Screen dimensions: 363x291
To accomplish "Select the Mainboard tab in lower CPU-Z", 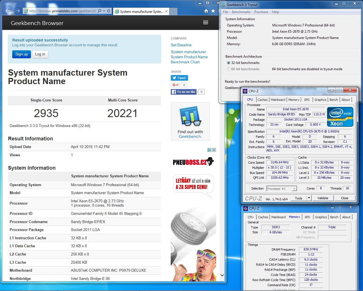I will click(x=278, y=217).
